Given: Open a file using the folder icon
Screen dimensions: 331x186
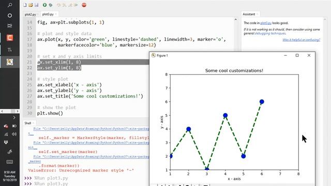Looking at the screenshot, I should (x=31, y=5).
